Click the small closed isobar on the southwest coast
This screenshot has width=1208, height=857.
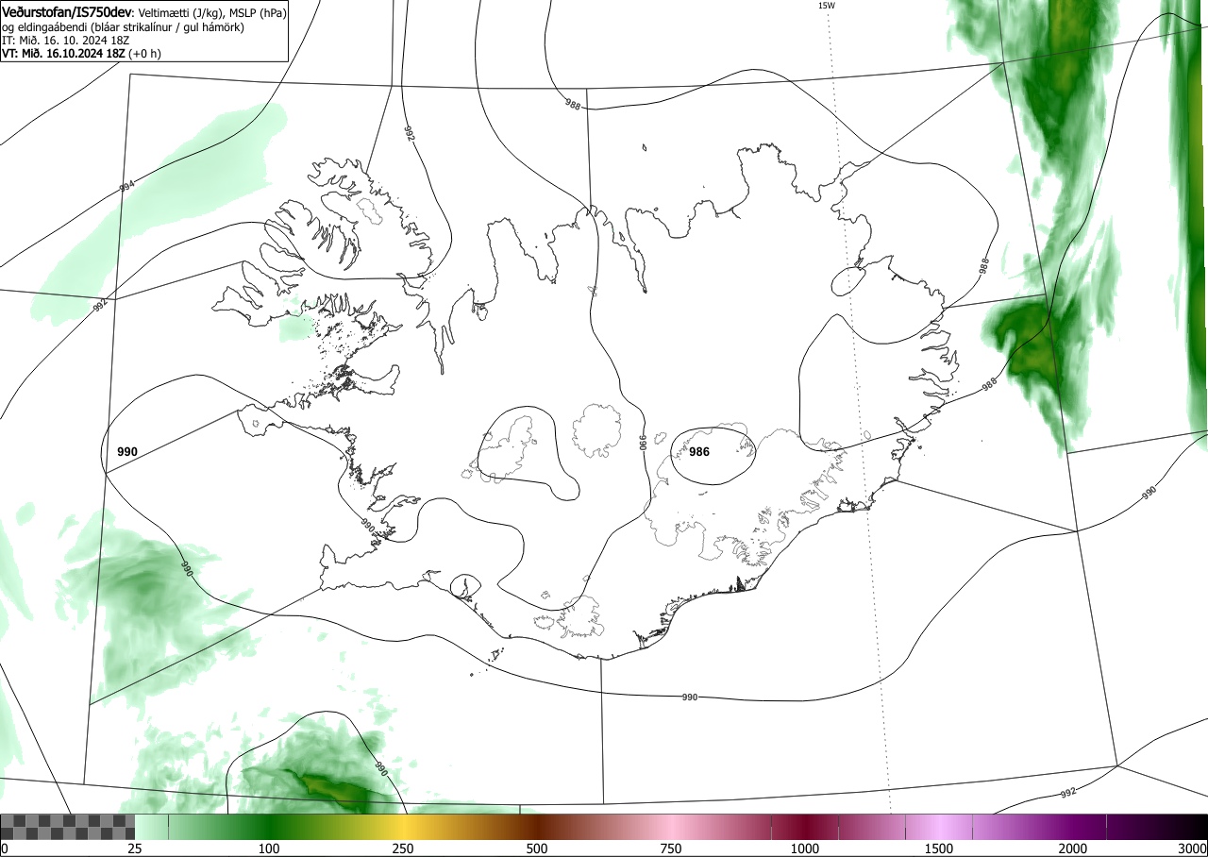[464, 586]
